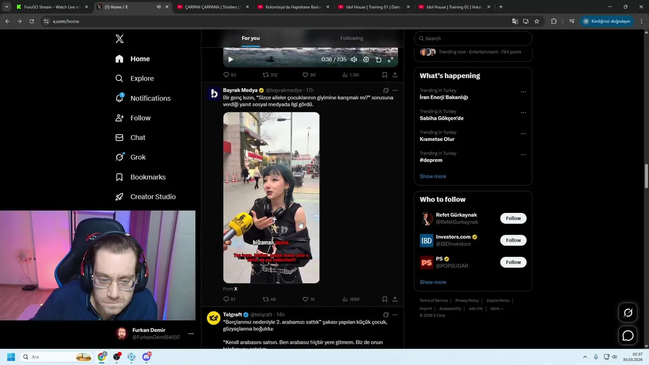Repost the top post with 312 reposts
Screen dimensions: 649x365
[x=269, y=75]
